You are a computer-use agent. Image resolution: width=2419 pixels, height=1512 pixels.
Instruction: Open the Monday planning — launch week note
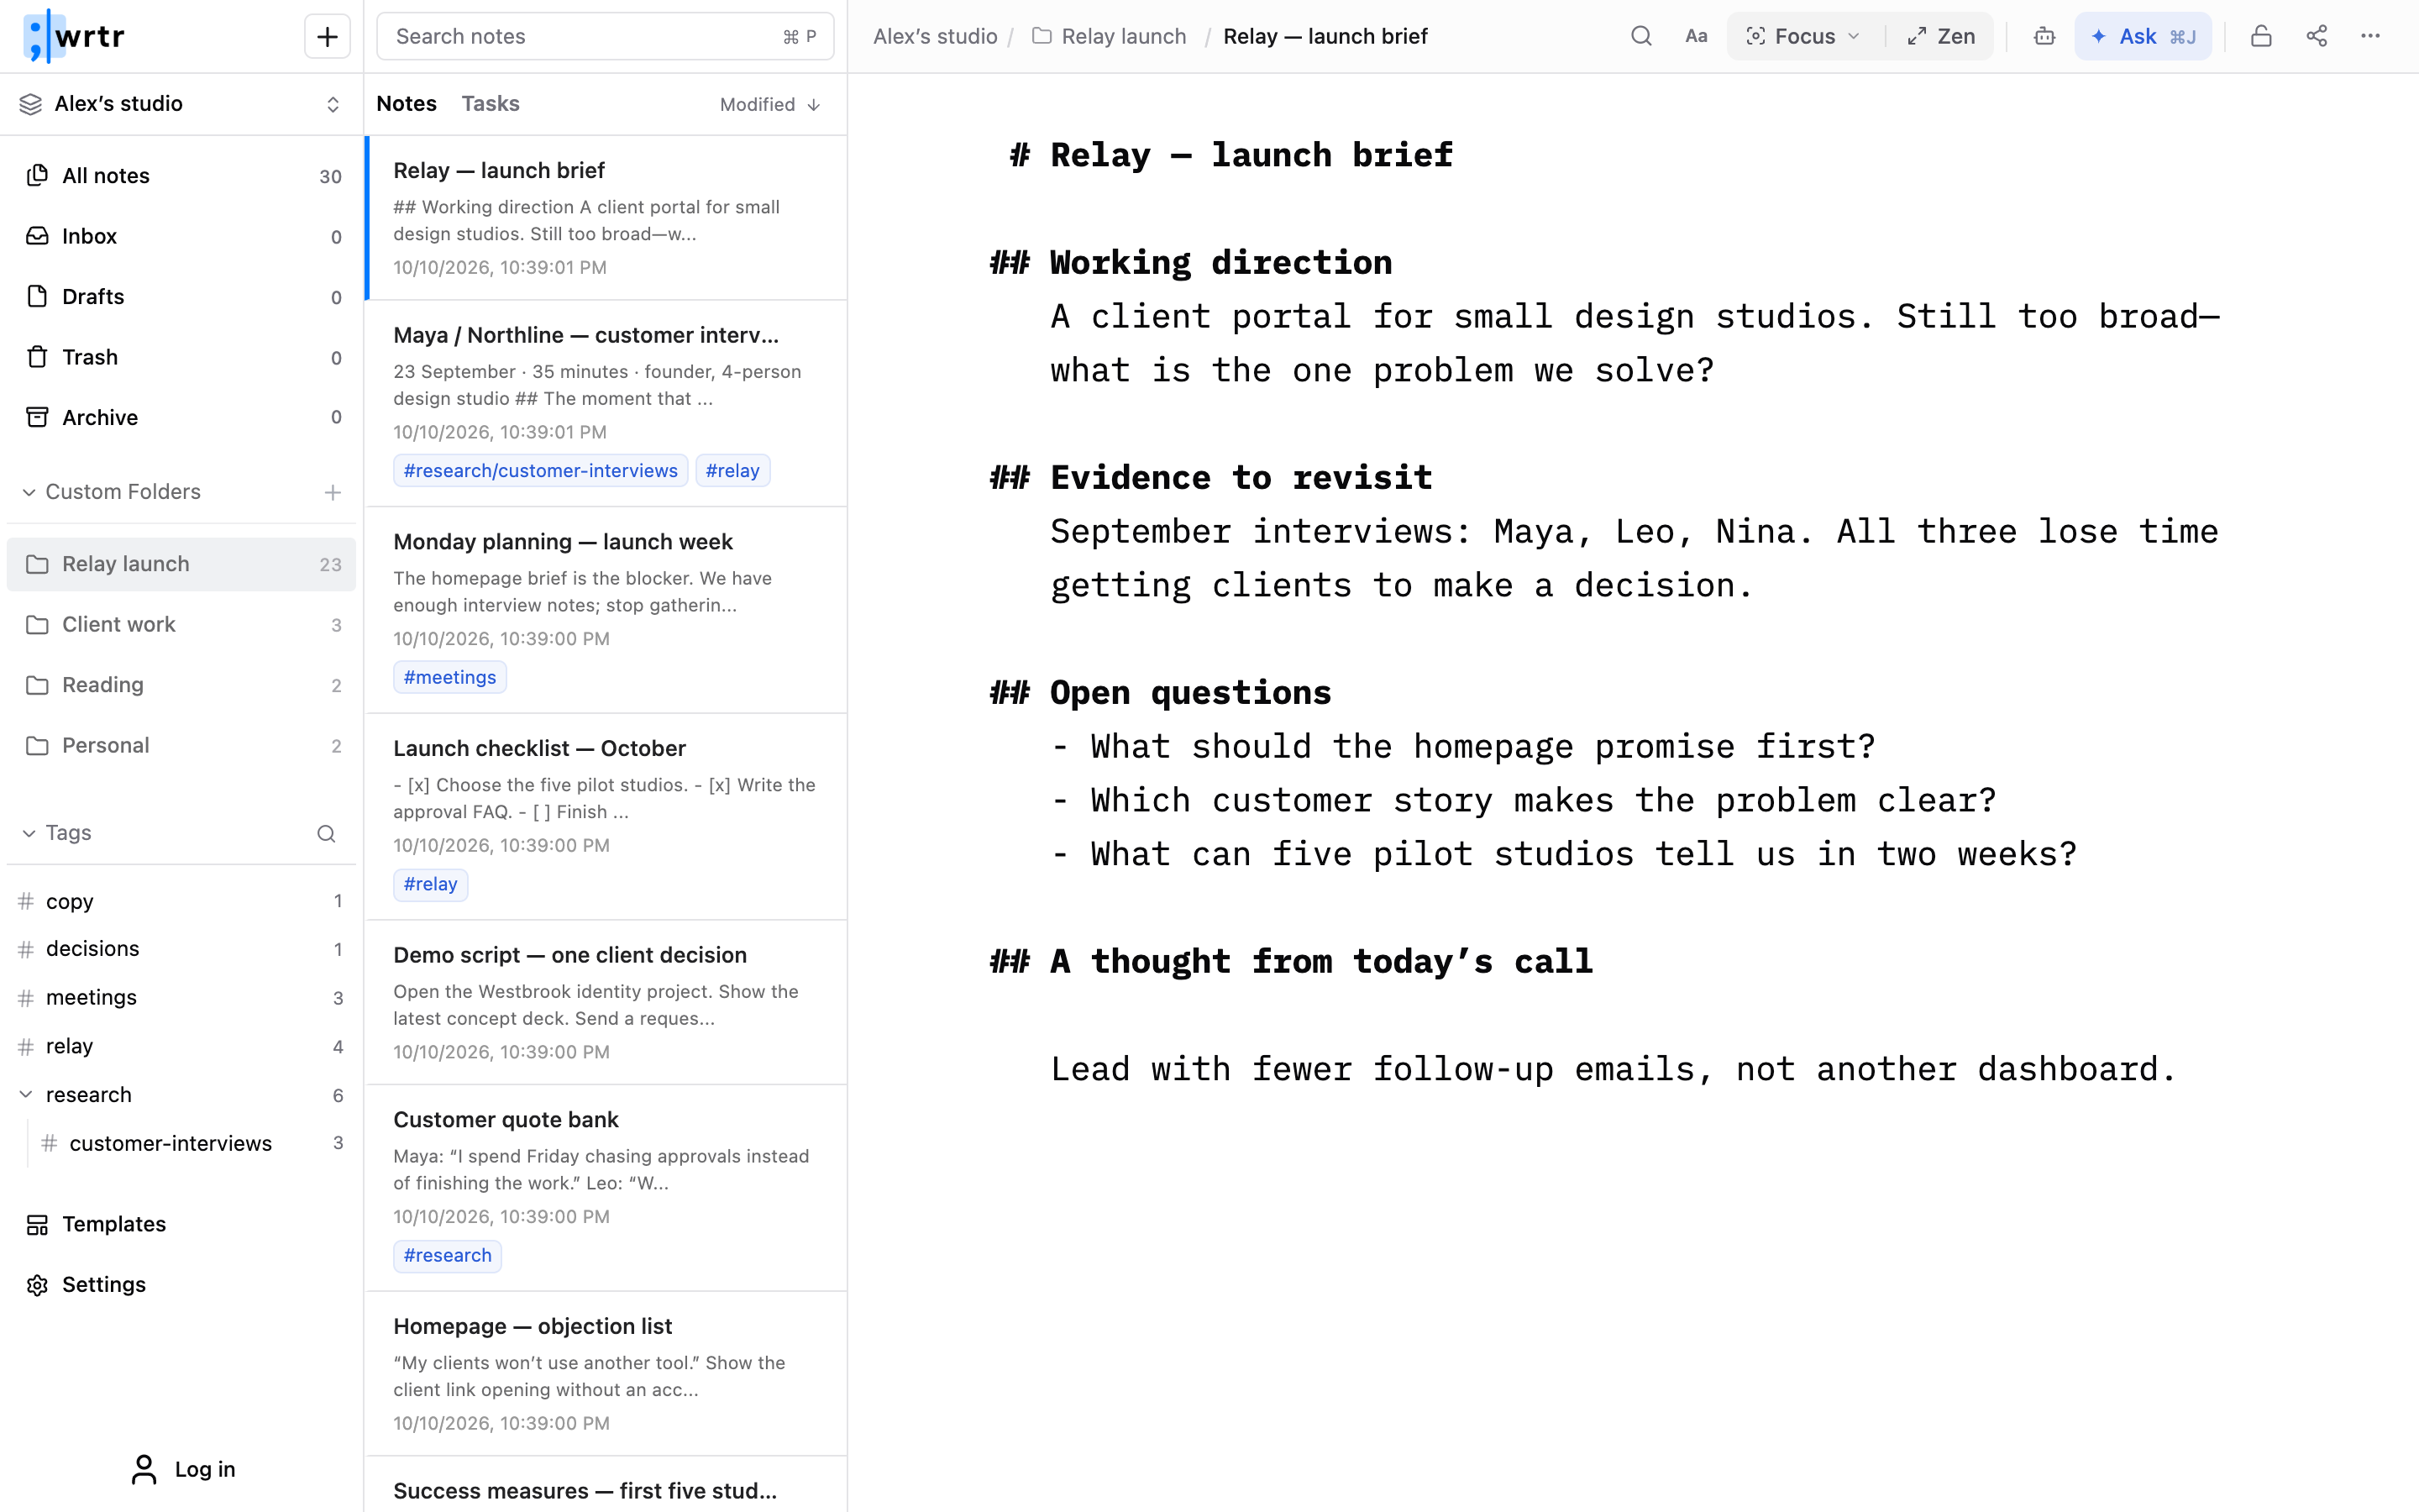[x=606, y=611]
